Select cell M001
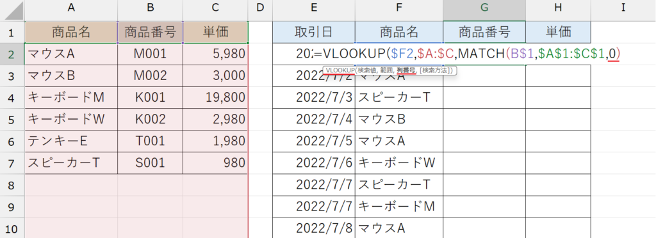This screenshot has width=656, height=238. 150,54
